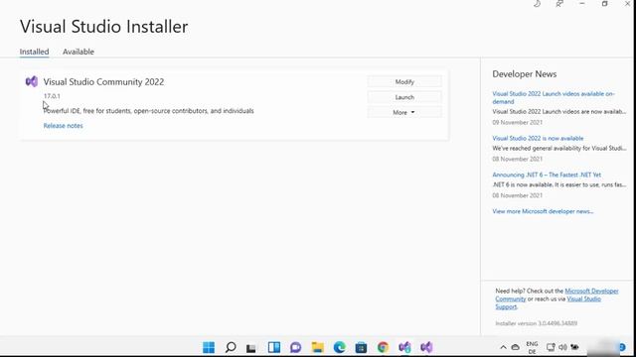Open 'Visual Studio 2022 is now available' link

click(538, 138)
